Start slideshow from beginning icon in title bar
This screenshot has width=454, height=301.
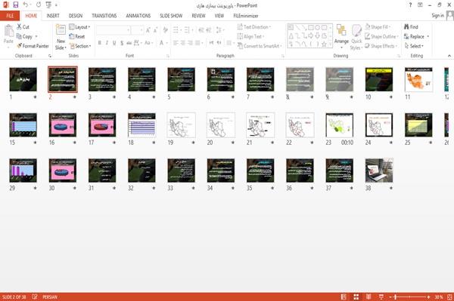pos(48,5)
